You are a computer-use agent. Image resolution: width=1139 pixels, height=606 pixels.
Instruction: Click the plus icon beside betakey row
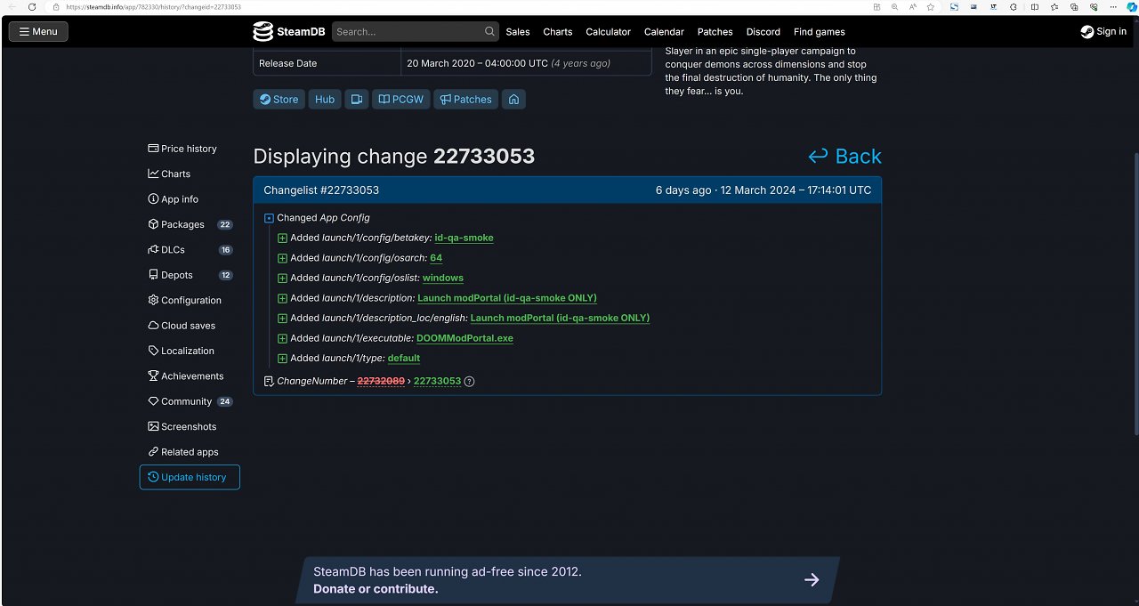tap(282, 238)
